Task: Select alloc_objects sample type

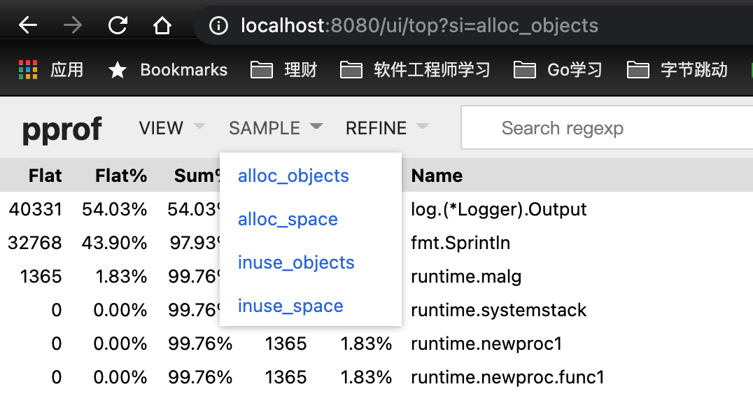Action: pyautogui.click(x=293, y=176)
